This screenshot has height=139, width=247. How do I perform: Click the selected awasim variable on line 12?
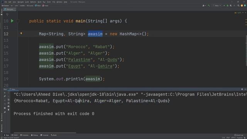point(95,34)
